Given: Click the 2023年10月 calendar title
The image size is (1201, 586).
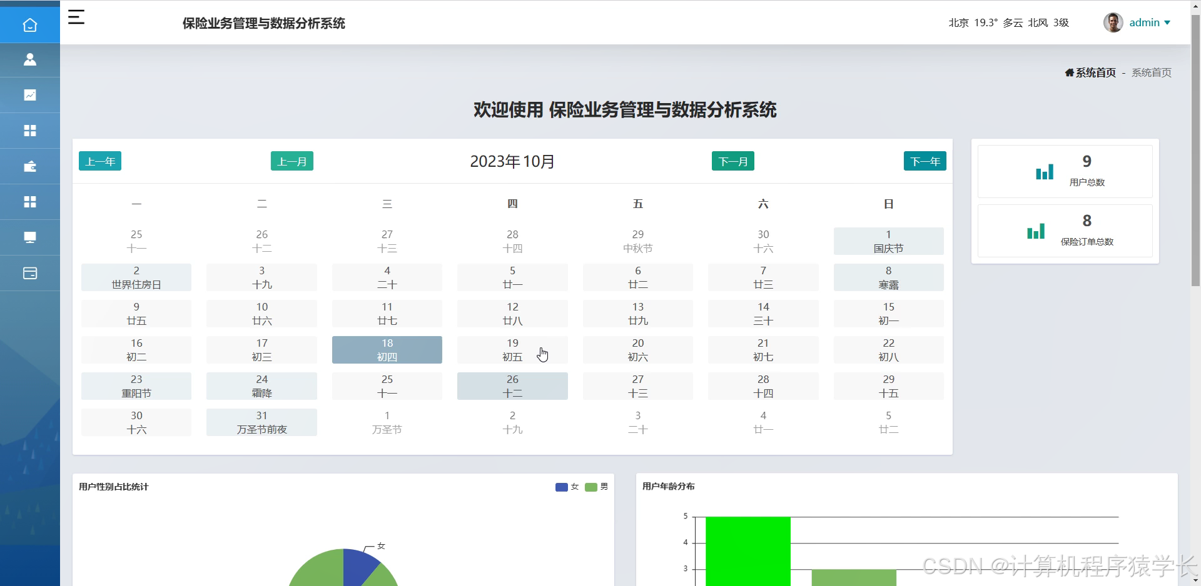Looking at the screenshot, I should 512,161.
